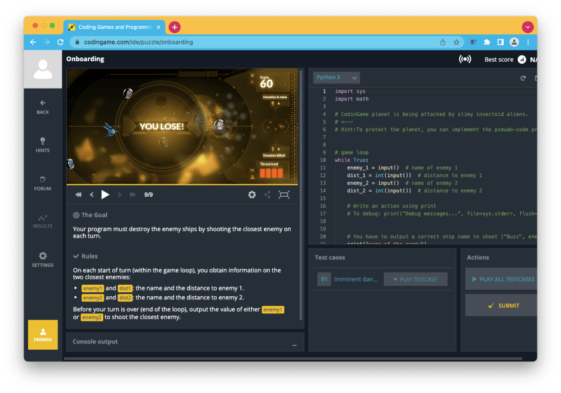Collapse the Rules section
The width and height of the screenshot is (561, 393).
[85, 256]
